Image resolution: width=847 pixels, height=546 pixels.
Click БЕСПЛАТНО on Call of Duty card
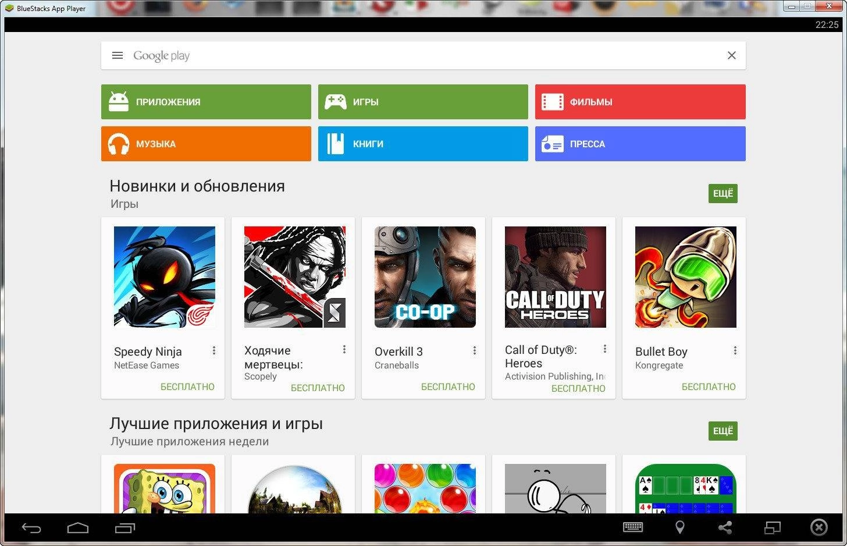(578, 388)
